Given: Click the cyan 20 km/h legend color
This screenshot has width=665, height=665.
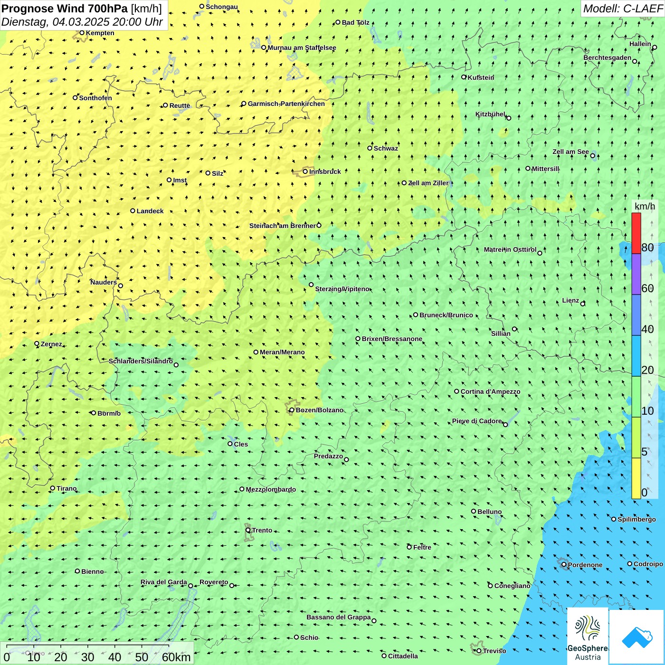Looking at the screenshot, I should pyautogui.click(x=636, y=356).
